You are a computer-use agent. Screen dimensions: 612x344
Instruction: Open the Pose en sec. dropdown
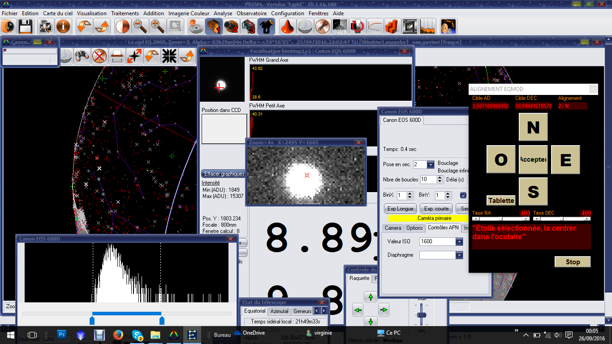pyautogui.click(x=431, y=165)
